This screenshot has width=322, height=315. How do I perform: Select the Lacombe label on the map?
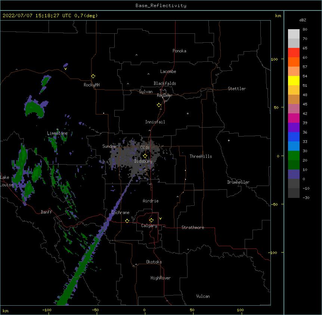click(x=168, y=71)
